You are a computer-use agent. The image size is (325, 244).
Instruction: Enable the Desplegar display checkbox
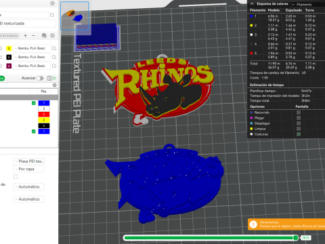[299, 123]
